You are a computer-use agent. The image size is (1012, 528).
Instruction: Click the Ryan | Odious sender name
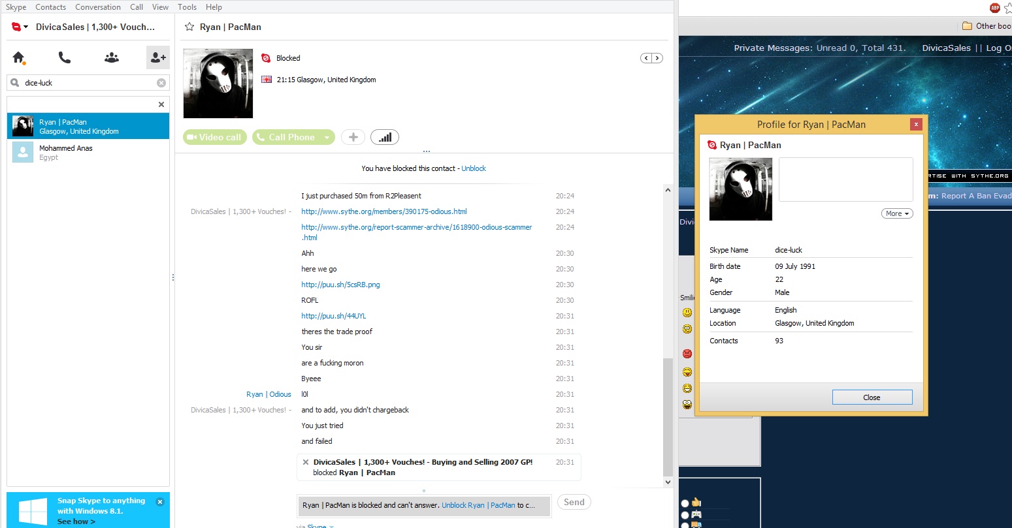coord(269,394)
